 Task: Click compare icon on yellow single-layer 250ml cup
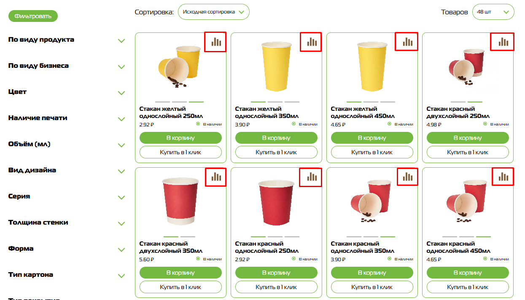tap(215, 42)
